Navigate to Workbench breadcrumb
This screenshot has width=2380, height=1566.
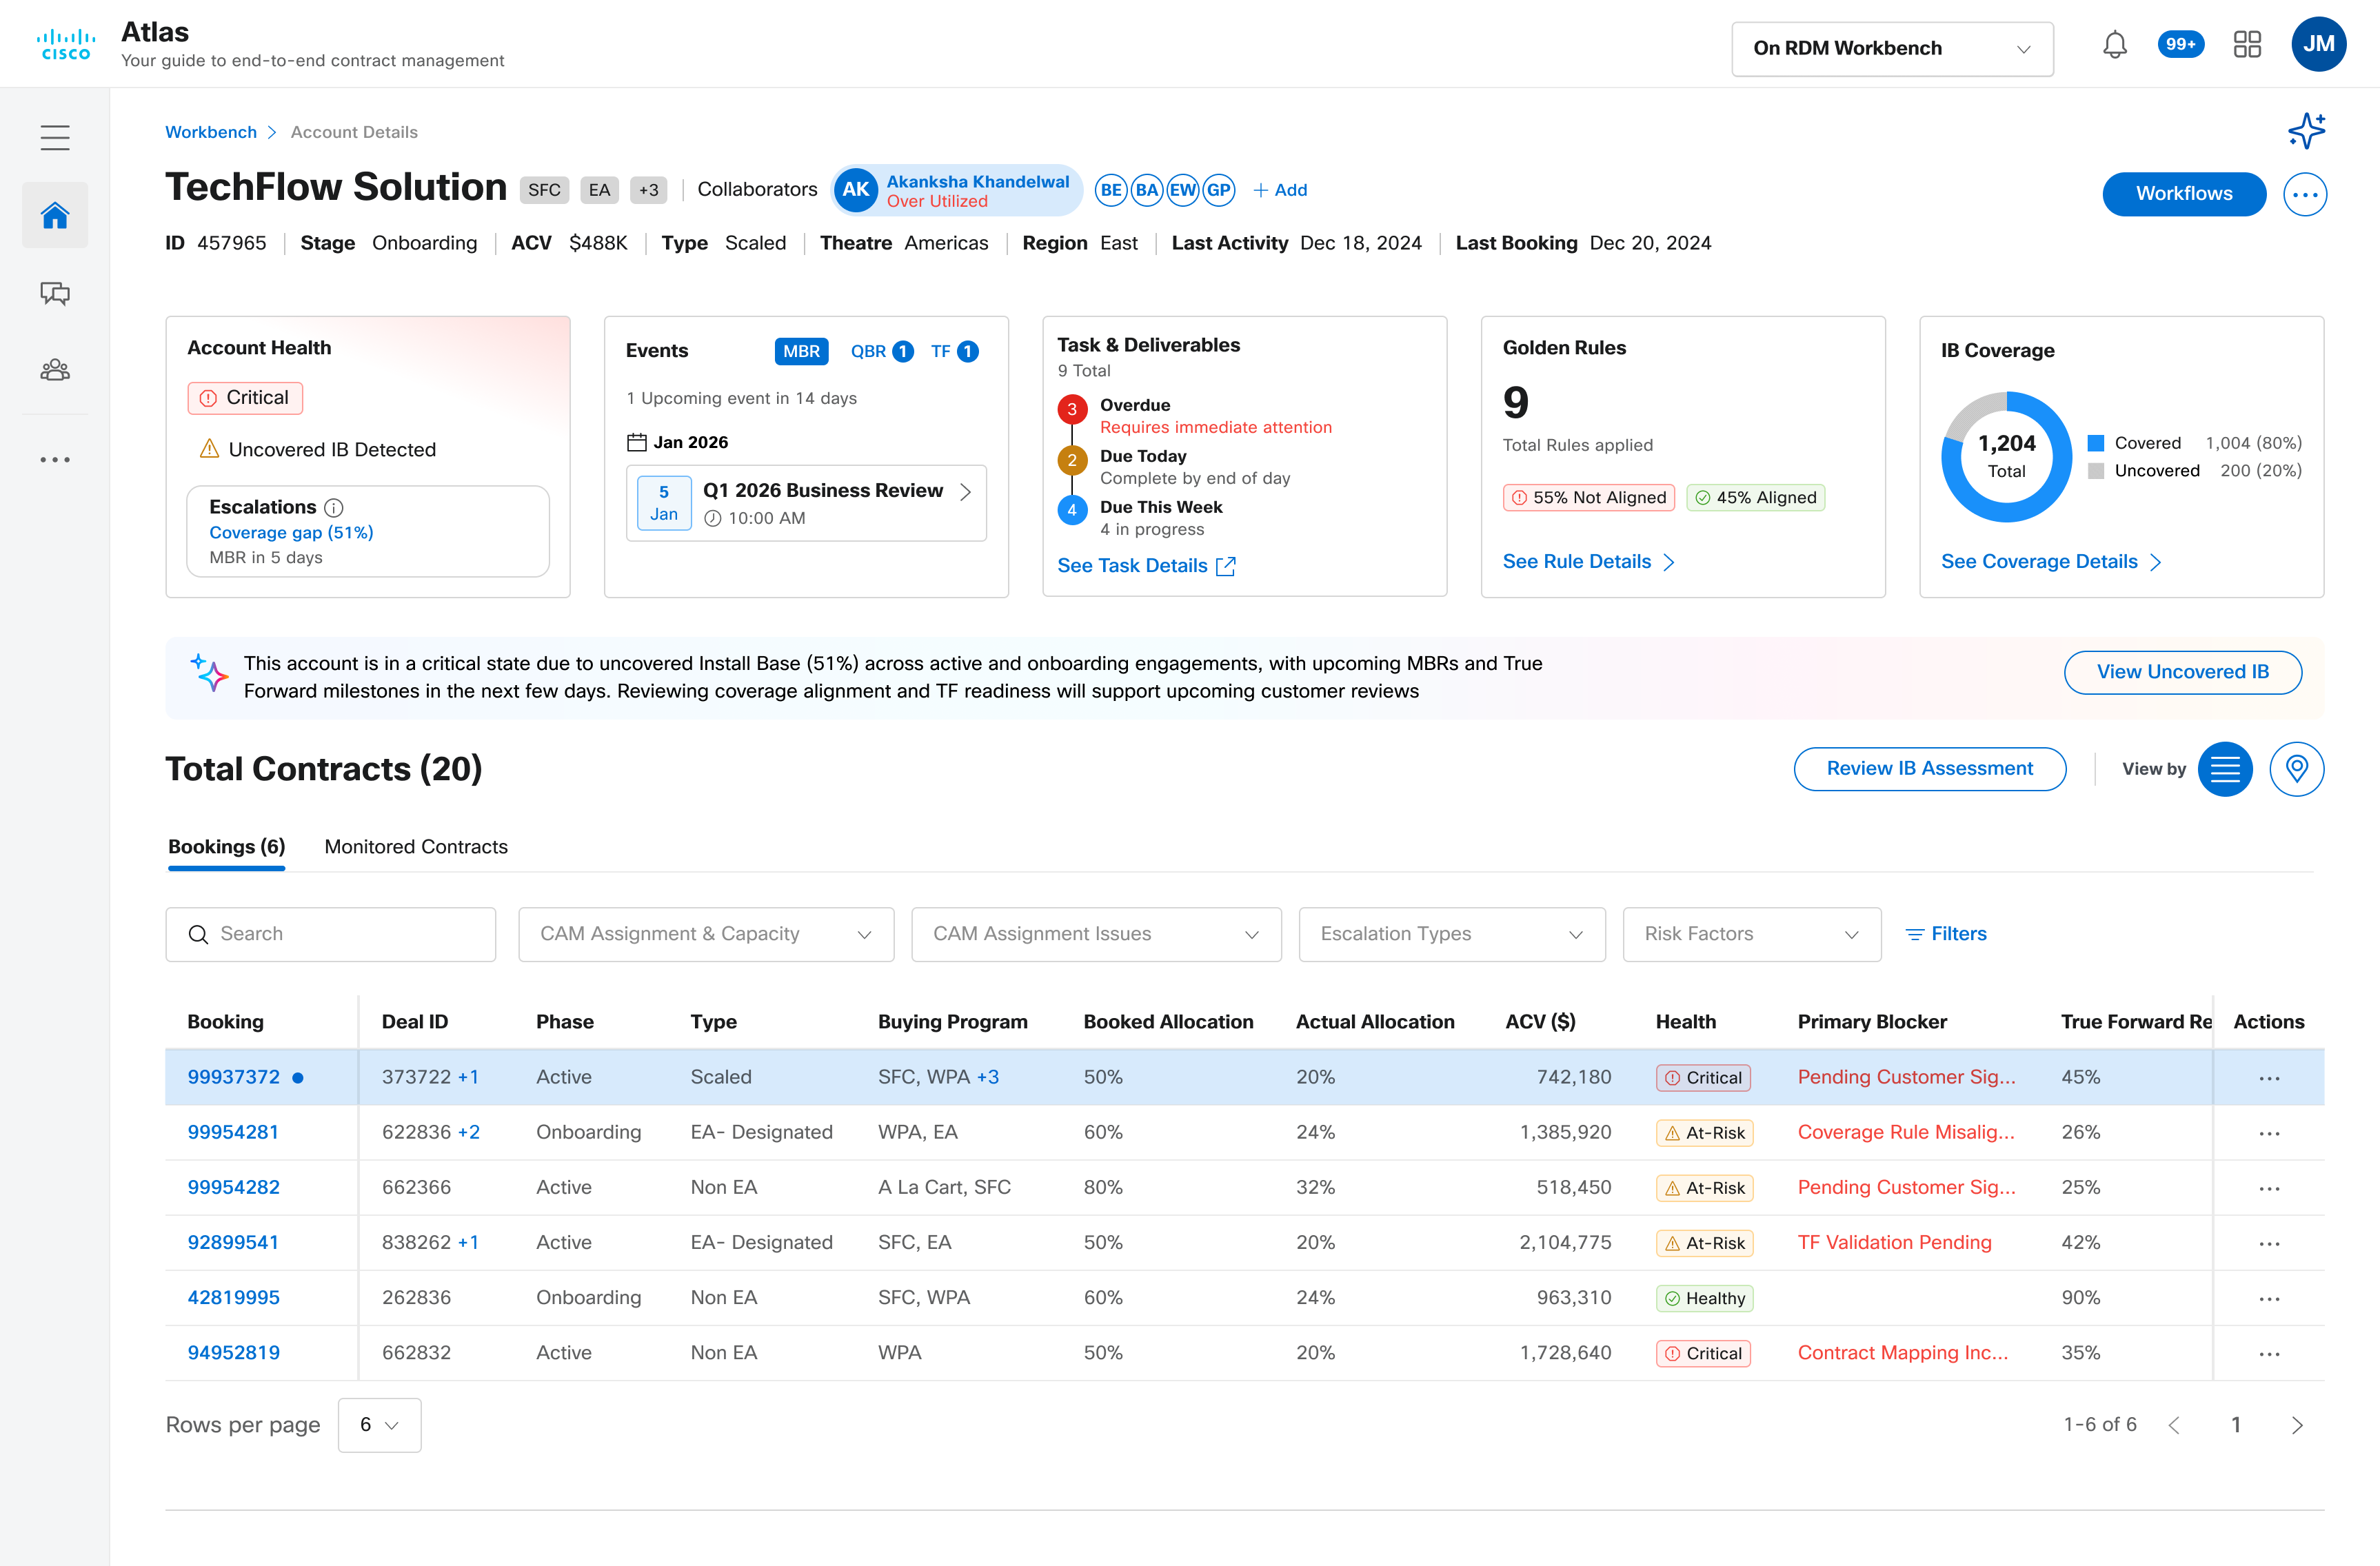click(x=211, y=132)
